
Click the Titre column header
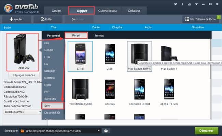[x=54, y=27]
